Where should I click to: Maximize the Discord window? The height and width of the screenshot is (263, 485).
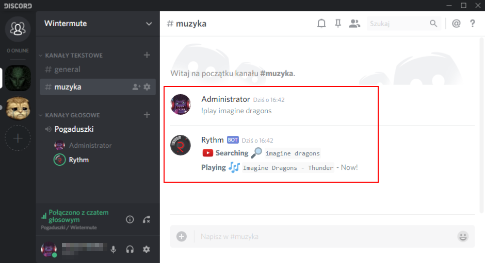click(x=463, y=6)
